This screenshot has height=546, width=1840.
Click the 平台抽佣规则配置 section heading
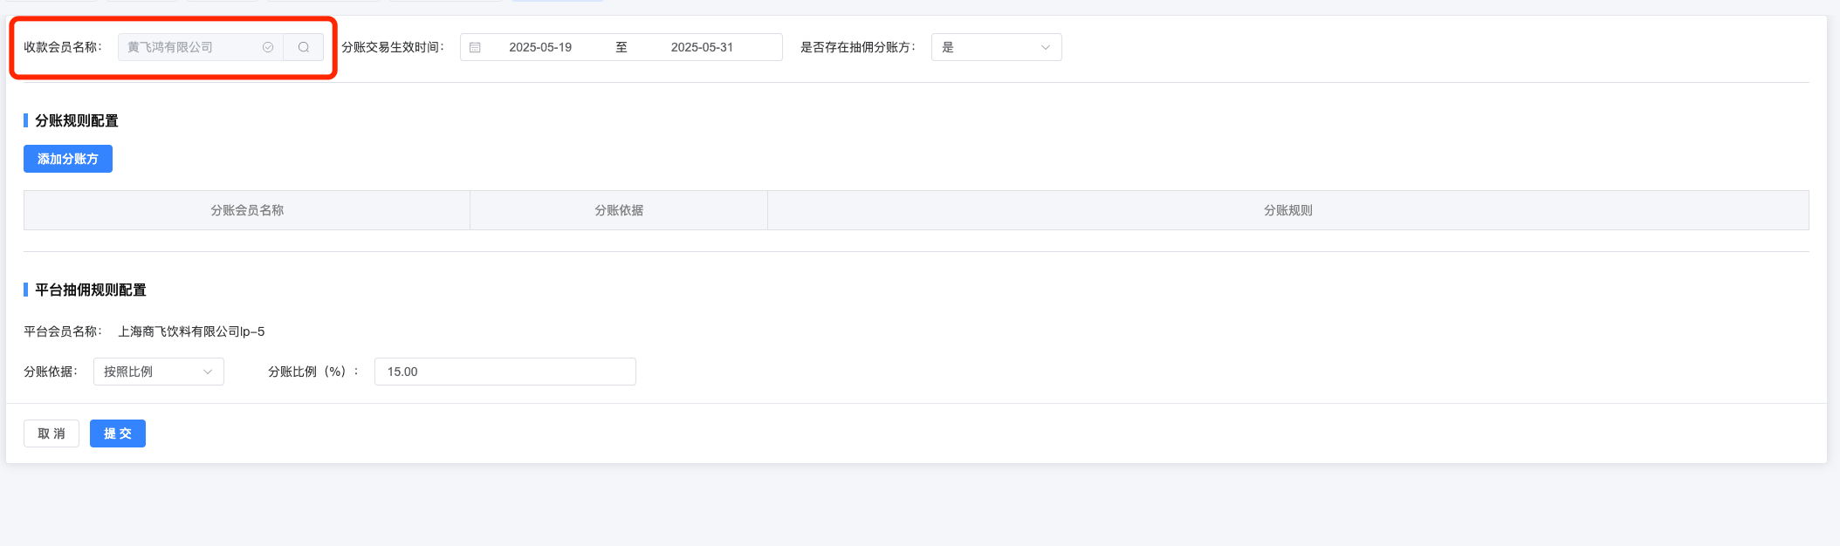point(91,290)
